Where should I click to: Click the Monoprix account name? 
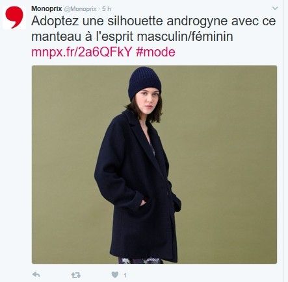coord(47,8)
